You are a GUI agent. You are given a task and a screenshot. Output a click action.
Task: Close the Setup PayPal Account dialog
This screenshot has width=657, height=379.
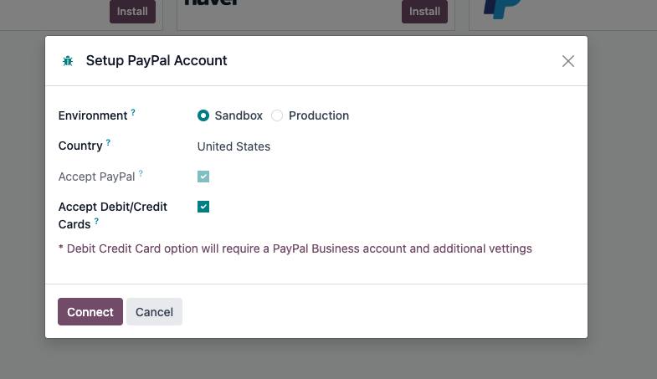567,61
